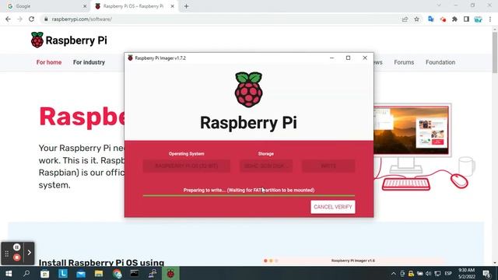Open Windows taskbar search
498x280 pixels.
(x=26, y=273)
